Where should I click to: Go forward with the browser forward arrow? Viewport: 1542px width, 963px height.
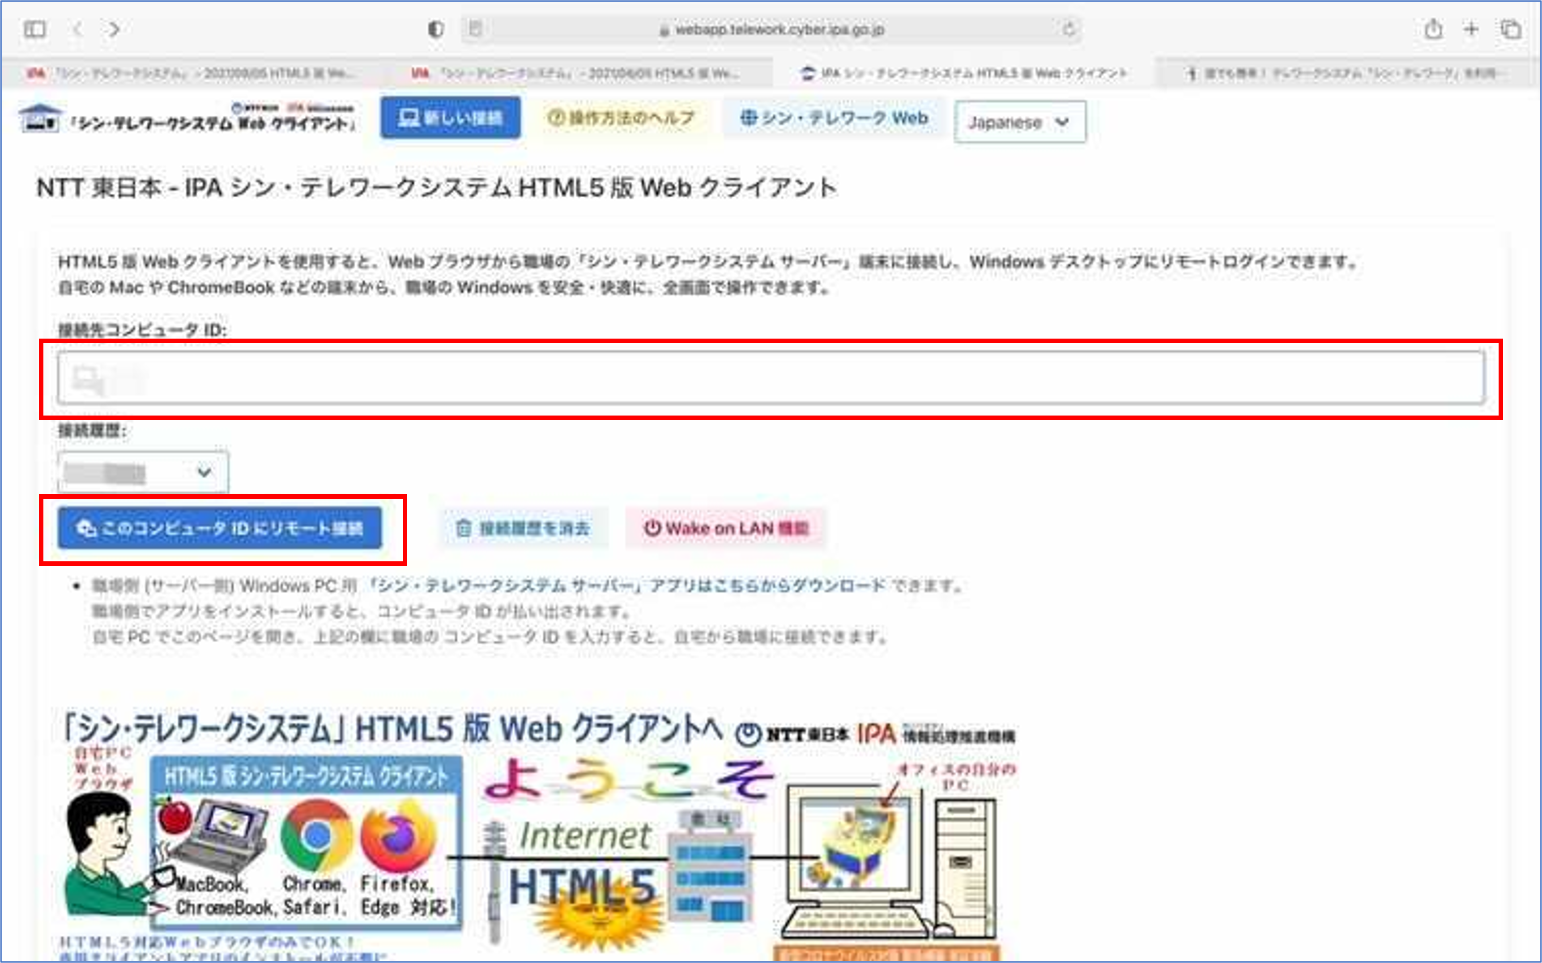[114, 30]
